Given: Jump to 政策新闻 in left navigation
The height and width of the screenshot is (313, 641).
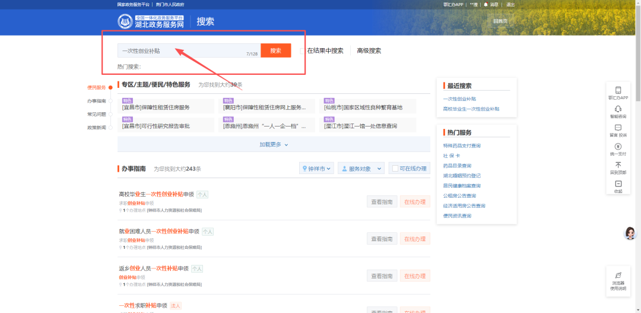Looking at the screenshot, I should pyautogui.click(x=97, y=128).
